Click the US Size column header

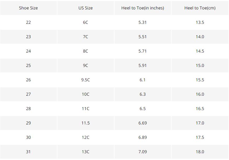pyautogui.click(x=85, y=8)
